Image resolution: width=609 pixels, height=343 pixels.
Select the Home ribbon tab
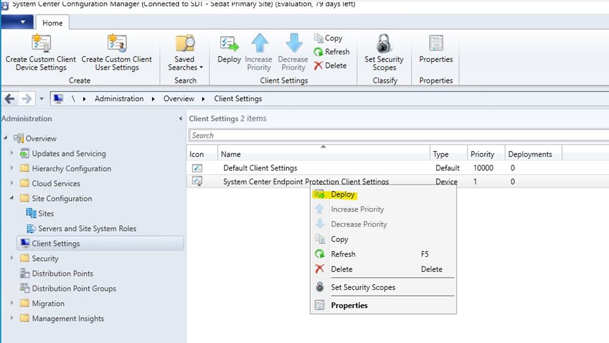(x=53, y=23)
